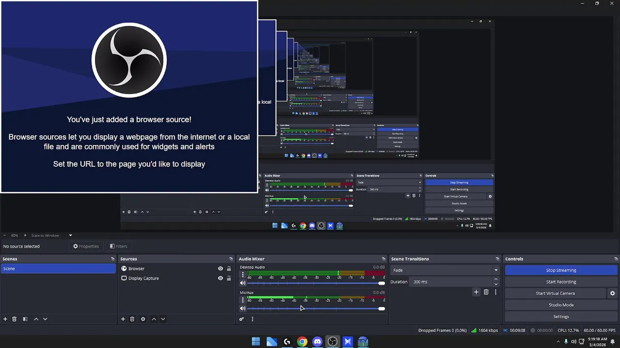Open advanced audio properties gear icon
Viewport: 620px width, 348px height.
241,319
